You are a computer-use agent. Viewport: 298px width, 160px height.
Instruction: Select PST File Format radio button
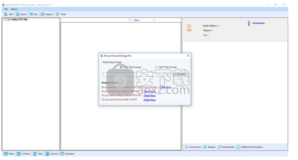[121, 67]
